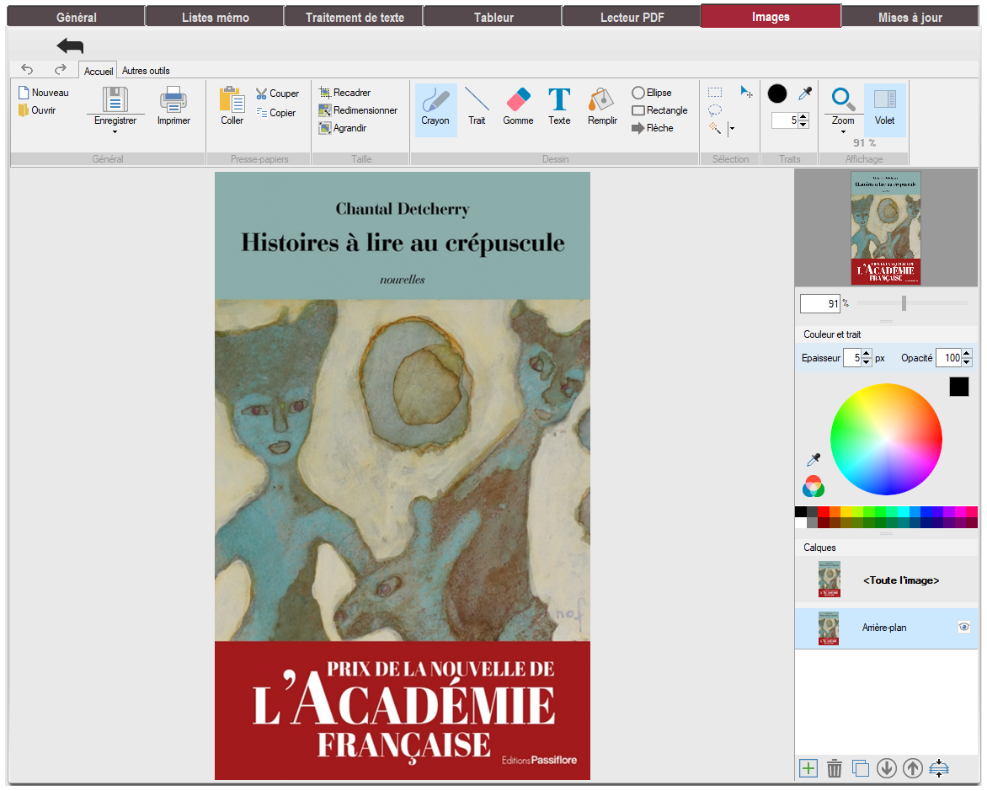Open the Lecteur PDF tab
The height and width of the screenshot is (791, 987).
click(x=632, y=17)
